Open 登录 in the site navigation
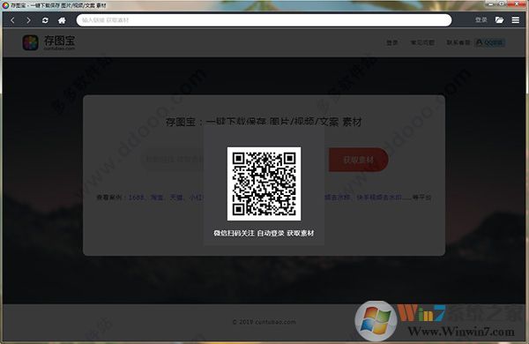Image resolution: width=529 pixels, height=344 pixels. coord(392,42)
